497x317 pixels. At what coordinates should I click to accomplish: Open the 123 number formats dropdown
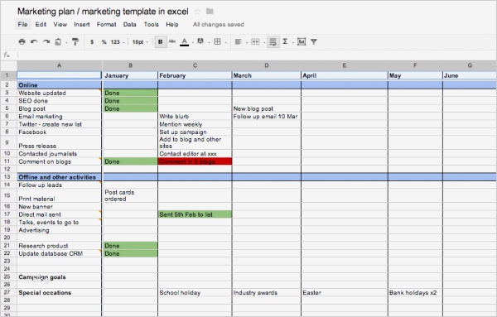pyautogui.click(x=117, y=42)
